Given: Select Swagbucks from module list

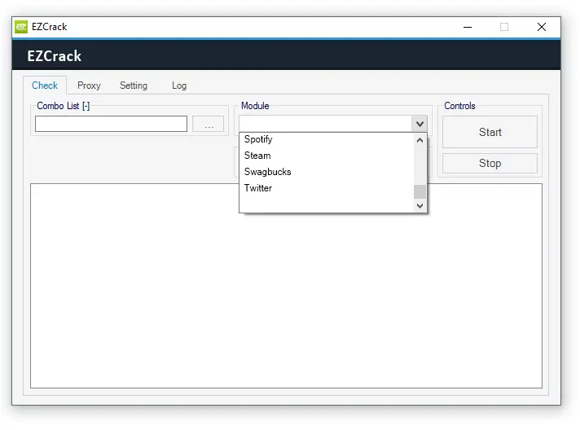Looking at the screenshot, I should coord(327,172).
